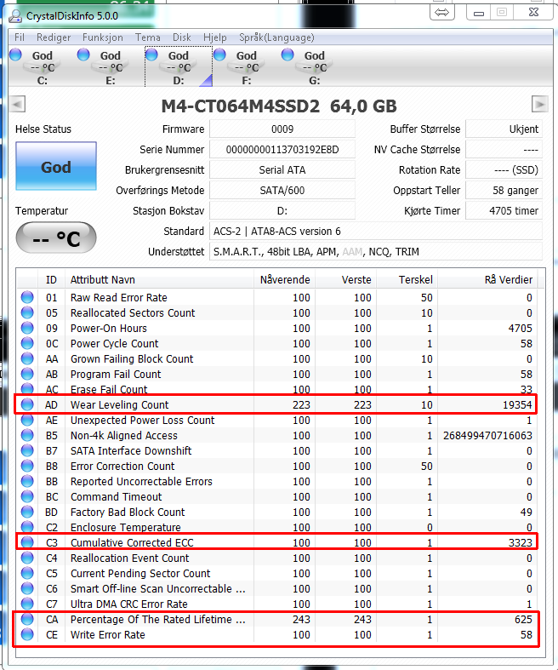Click Wear Leveling raw value 19354
The height and width of the screenshot is (670, 558).
pyautogui.click(x=517, y=404)
